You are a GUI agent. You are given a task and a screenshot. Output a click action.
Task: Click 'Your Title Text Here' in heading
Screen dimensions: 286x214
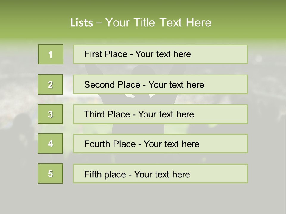pyautogui.click(x=158, y=23)
